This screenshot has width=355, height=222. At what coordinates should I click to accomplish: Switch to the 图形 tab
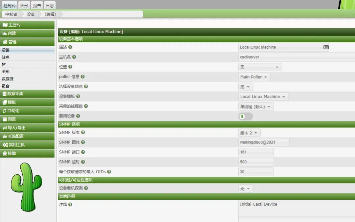[24, 6]
